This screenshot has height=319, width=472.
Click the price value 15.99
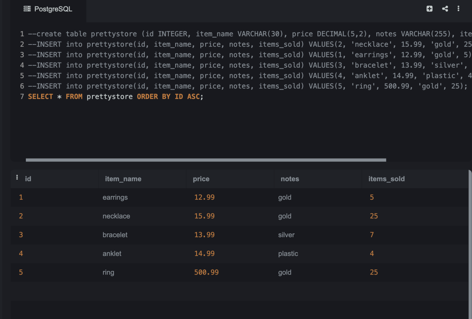pos(204,216)
